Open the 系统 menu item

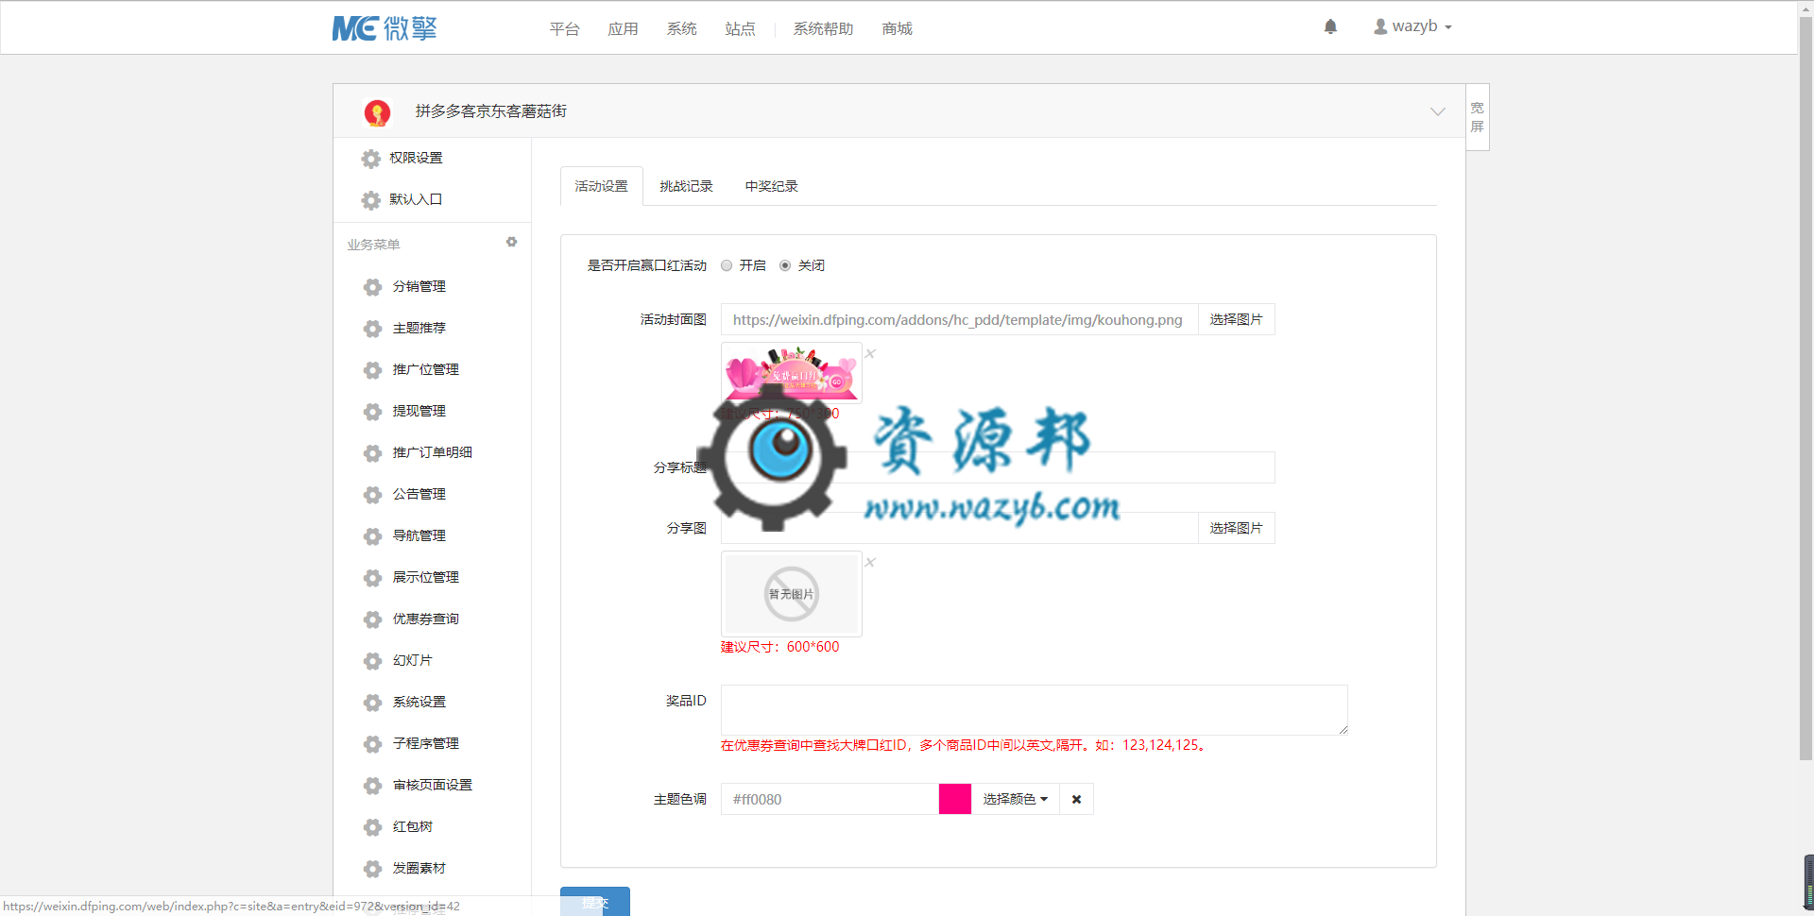click(681, 29)
